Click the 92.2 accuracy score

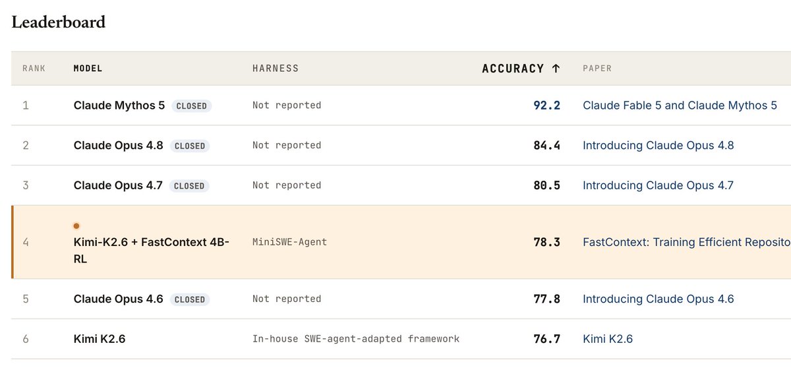pos(546,106)
